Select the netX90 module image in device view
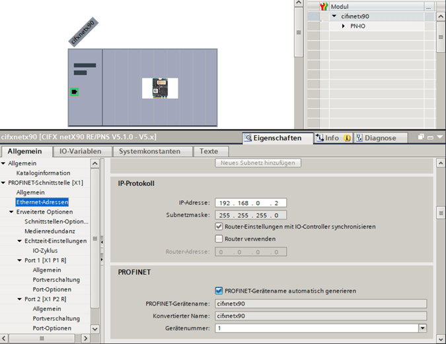446x344 pixels. click(x=160, y=88)
